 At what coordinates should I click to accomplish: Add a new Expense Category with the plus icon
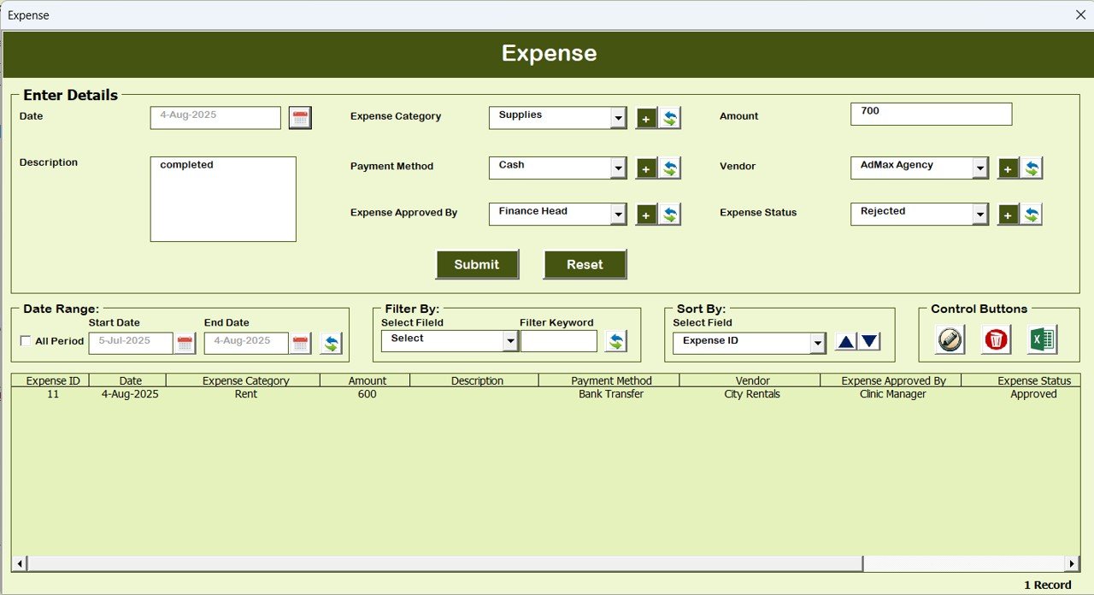tap(647, 118)
